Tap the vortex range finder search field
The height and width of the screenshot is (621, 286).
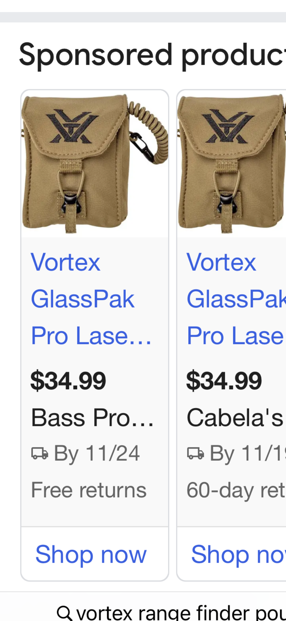click(x=171, y=612)
